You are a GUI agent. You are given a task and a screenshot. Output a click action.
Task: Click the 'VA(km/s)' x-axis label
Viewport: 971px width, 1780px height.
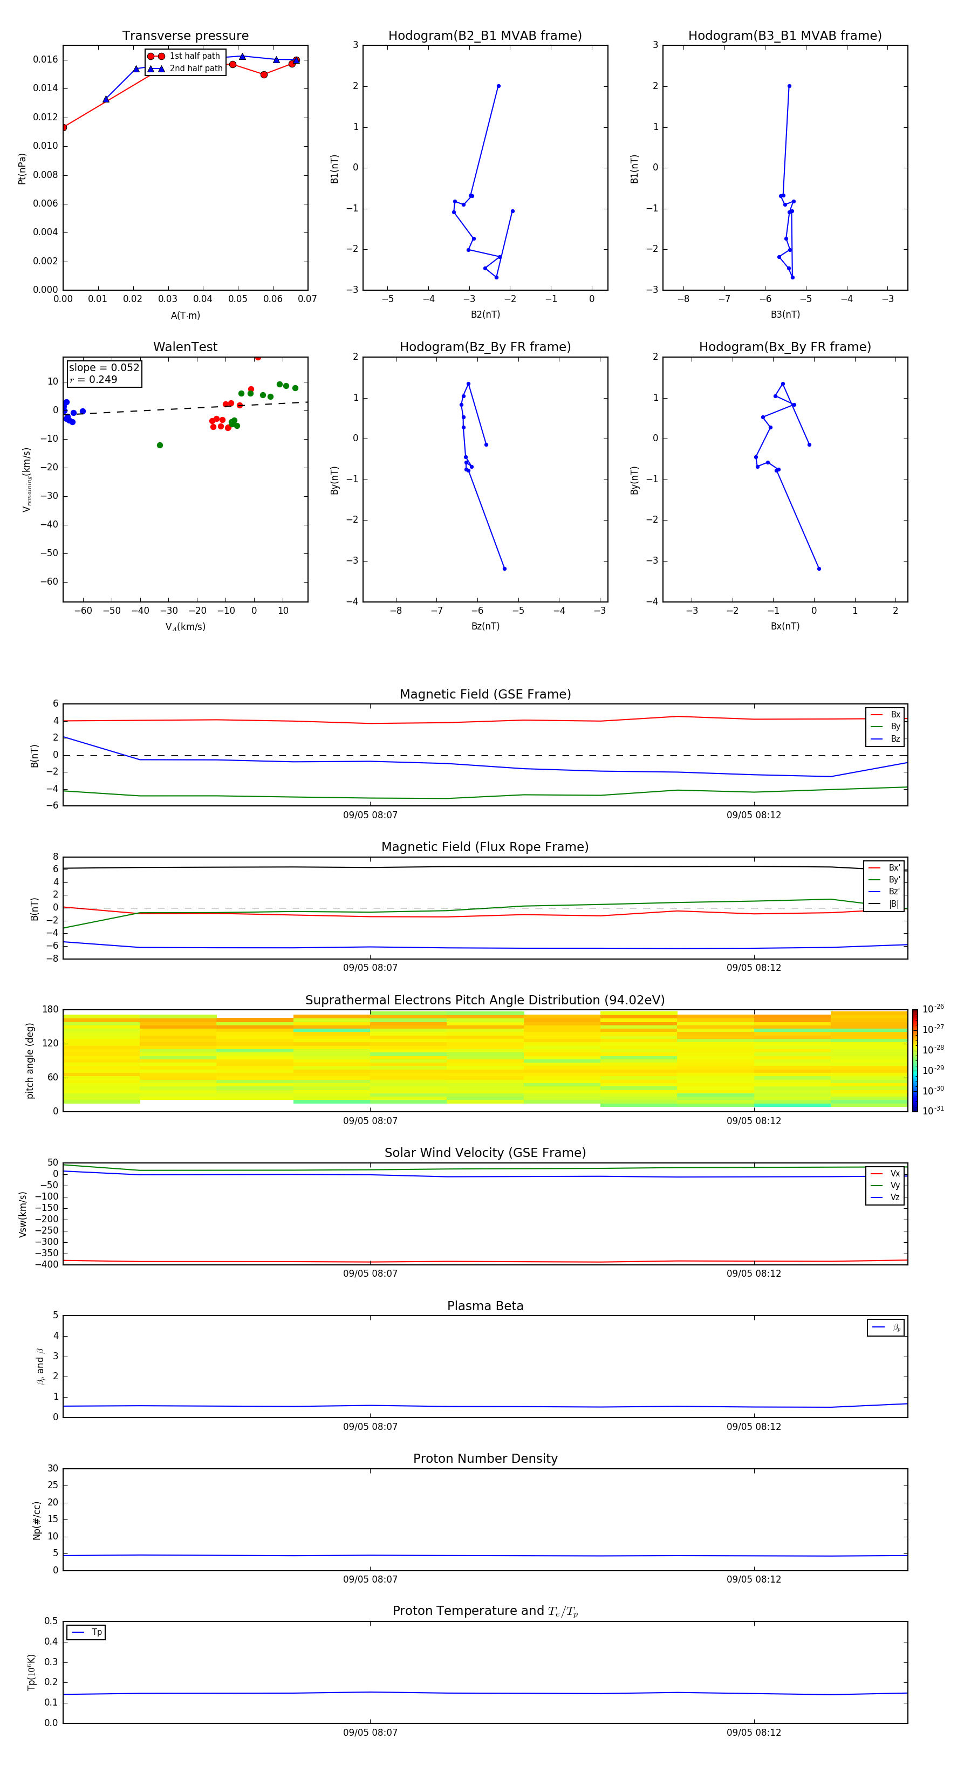pyautogui.click(x=185, y=627)
